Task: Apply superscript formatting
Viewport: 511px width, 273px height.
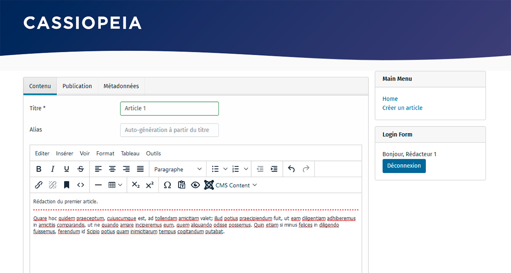Action: click(149, 185)
